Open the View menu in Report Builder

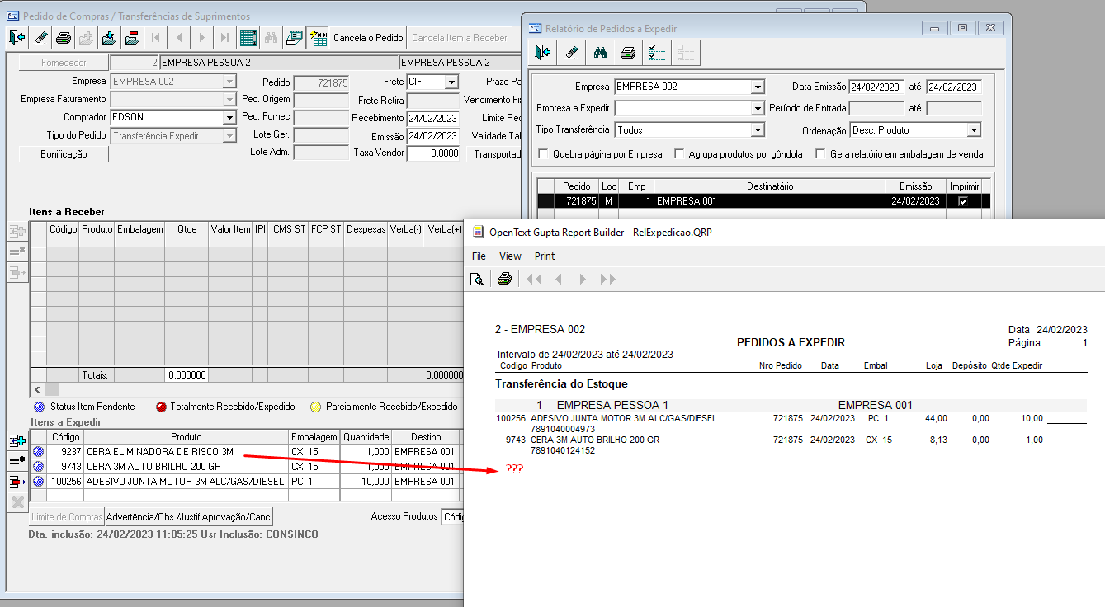(510, 256)
